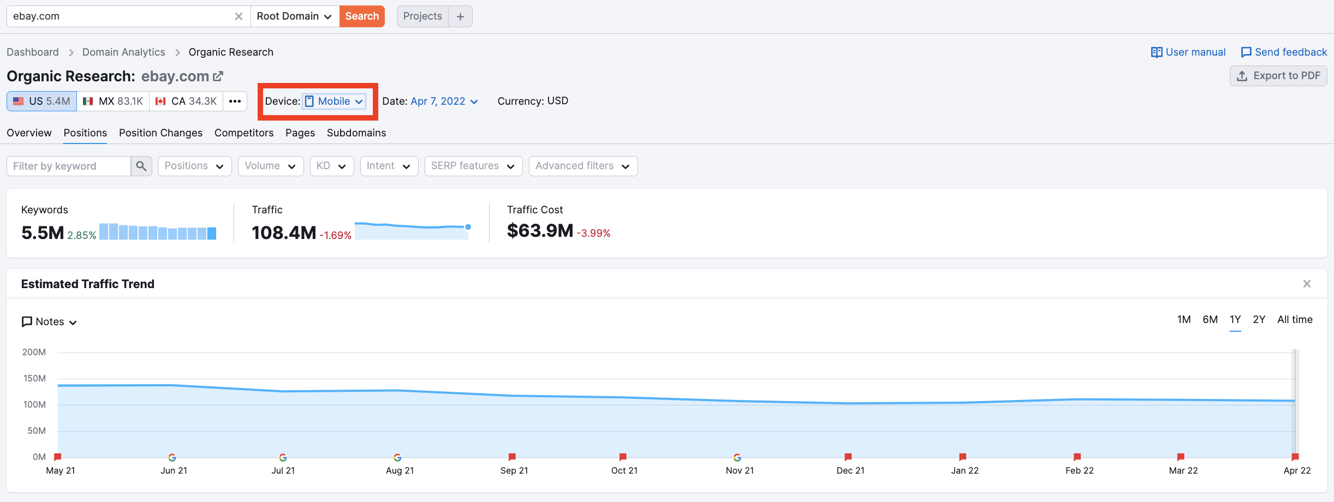Click the Projects button
The image size is (1334, 502).
point(422,16)
